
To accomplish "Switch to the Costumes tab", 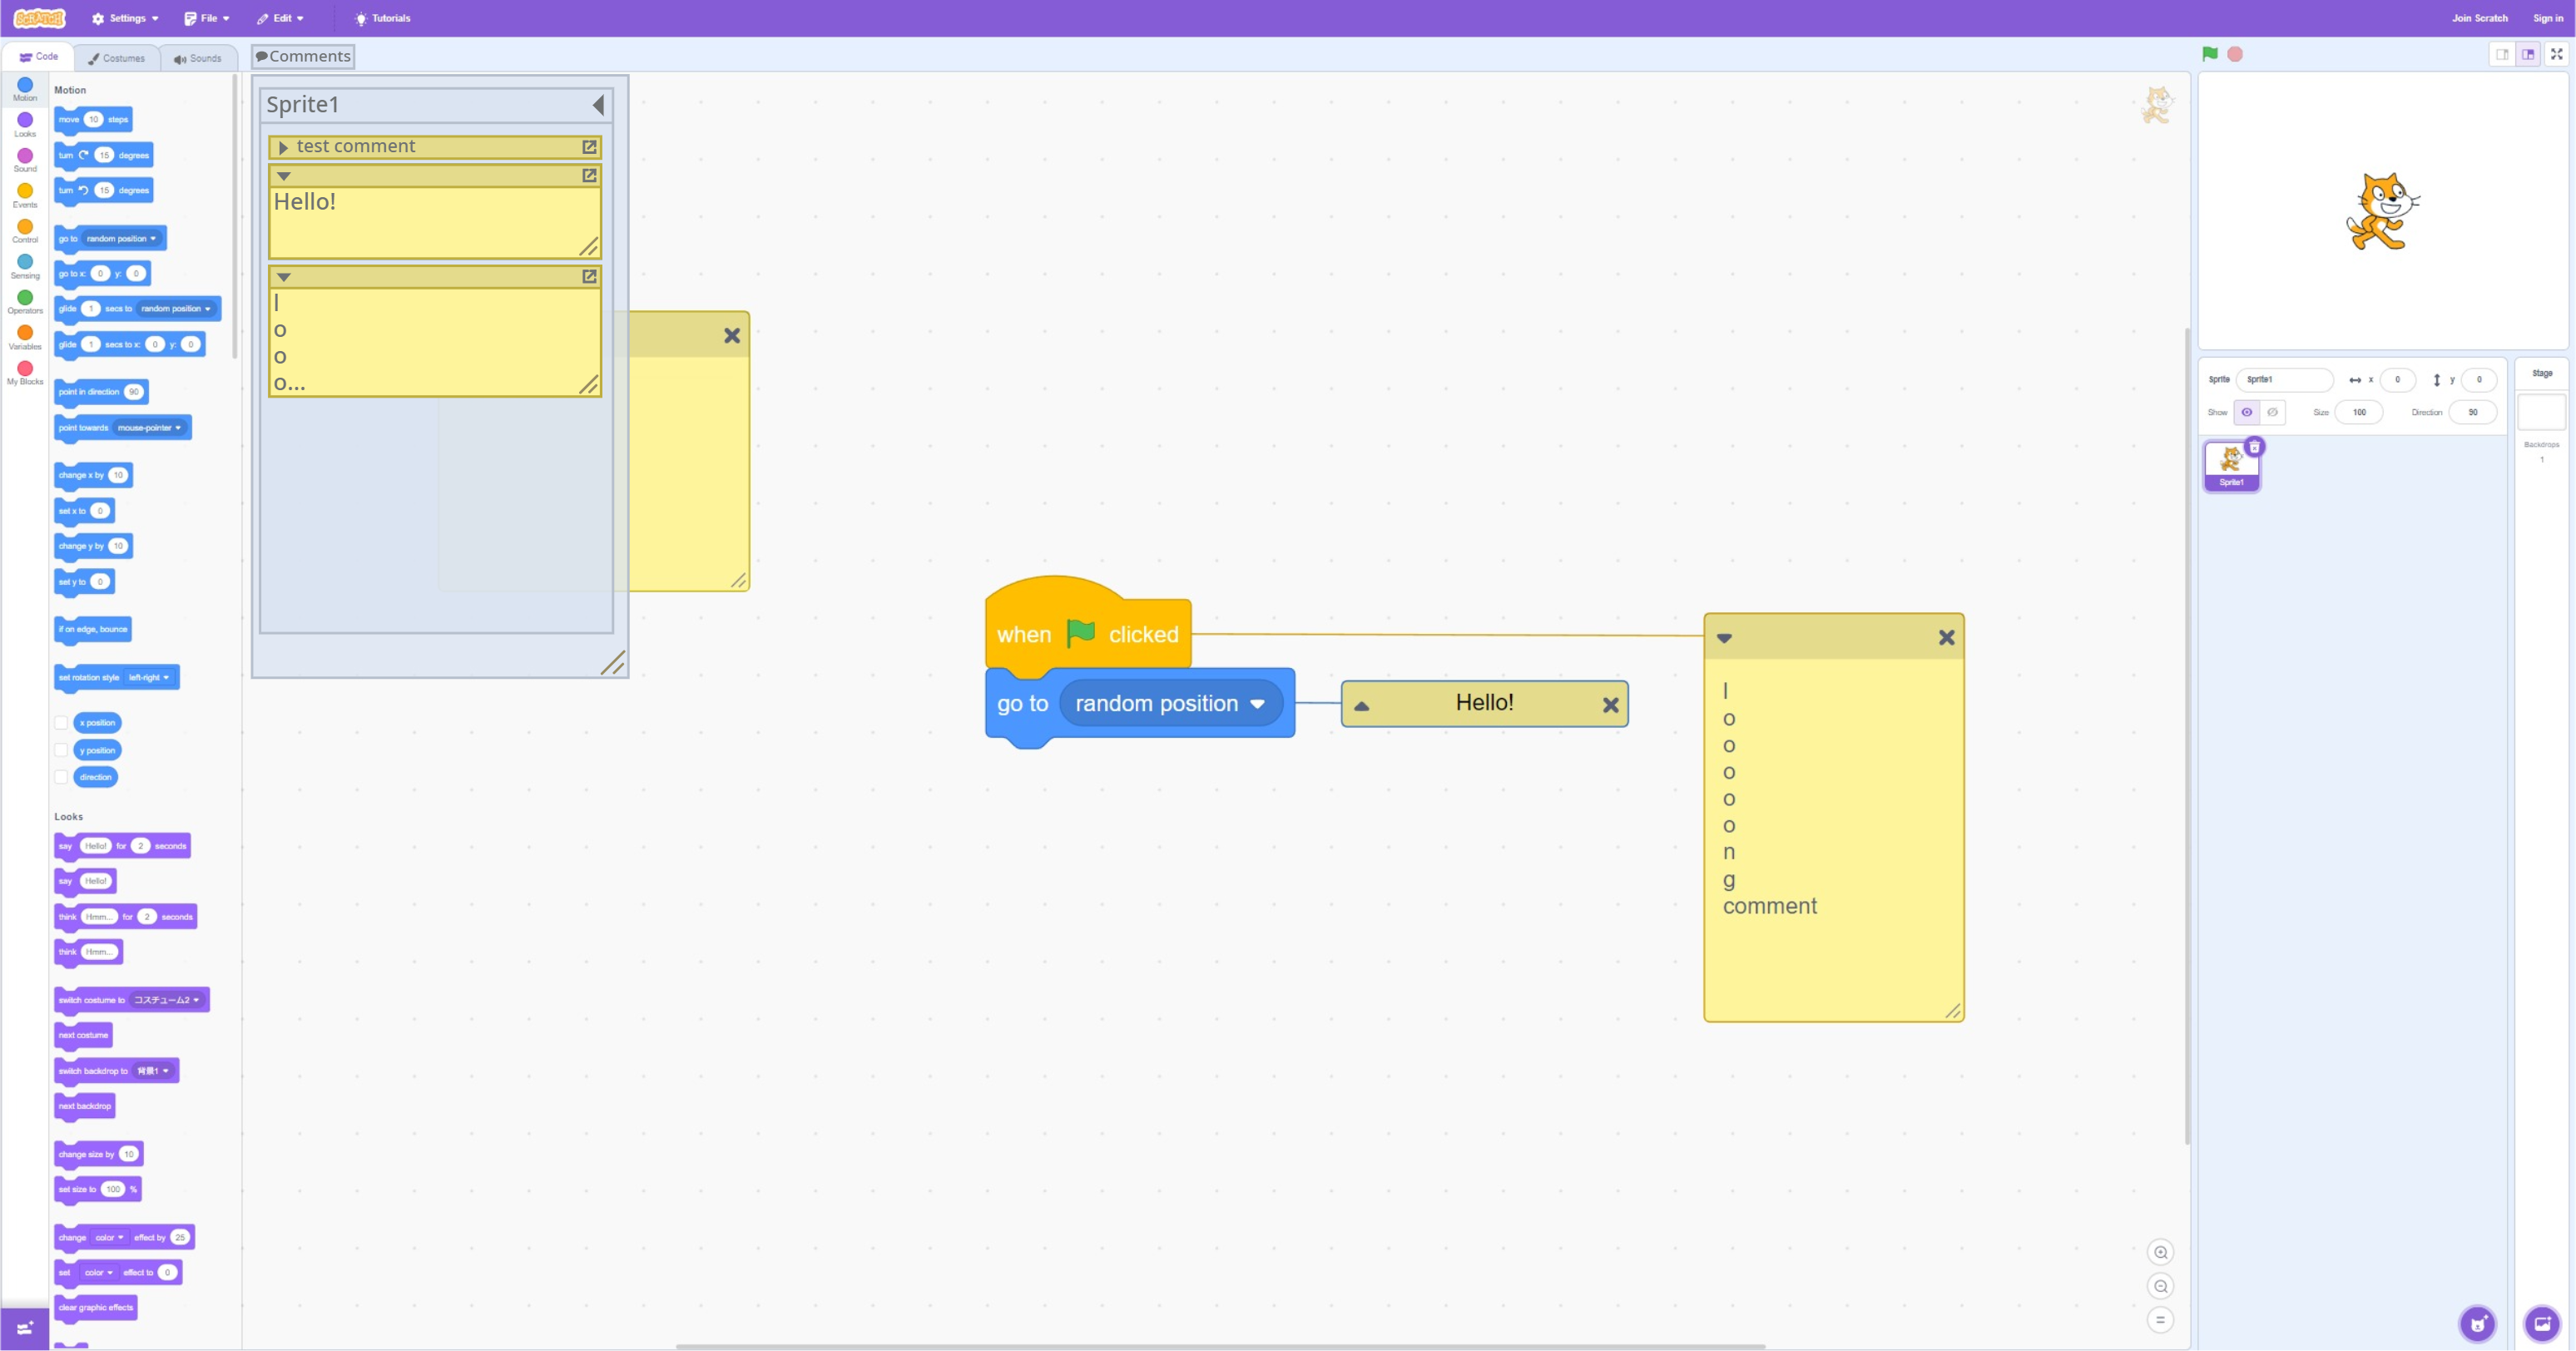I will click(x=116, y=58).
